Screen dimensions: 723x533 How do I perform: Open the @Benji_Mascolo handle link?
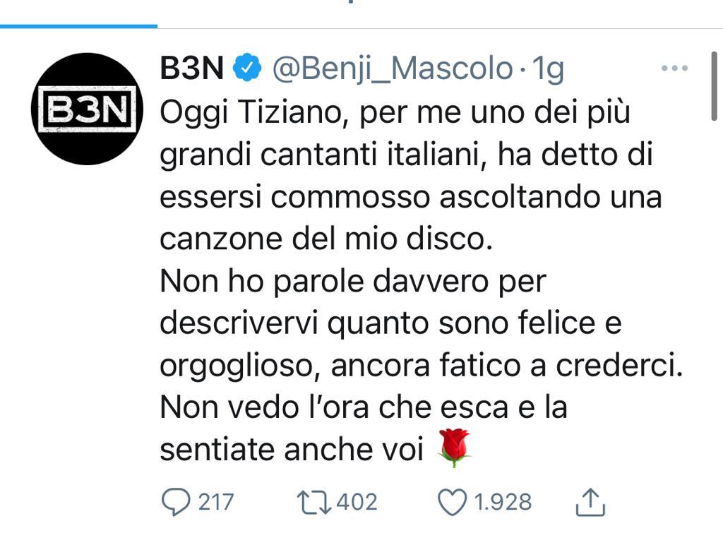[393, 68]
